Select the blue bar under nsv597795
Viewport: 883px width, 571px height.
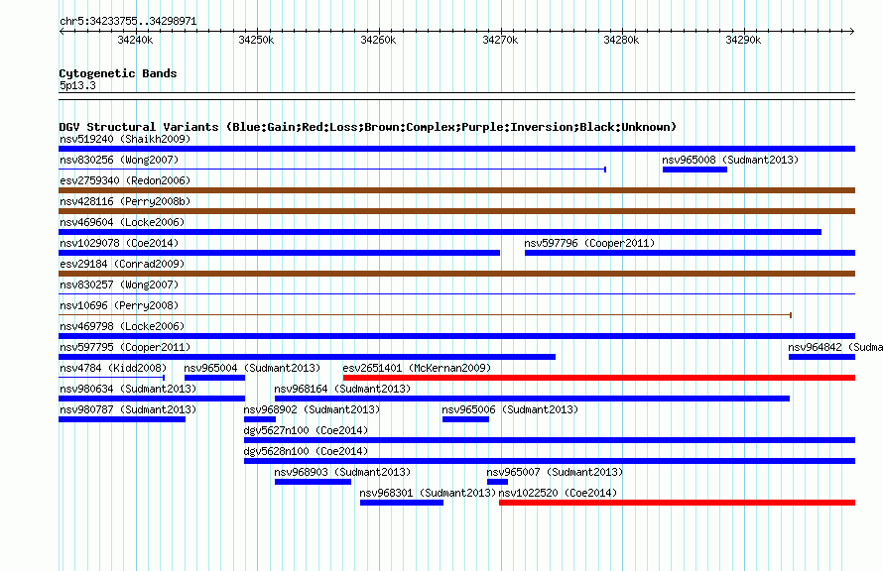tap(307, 357)
